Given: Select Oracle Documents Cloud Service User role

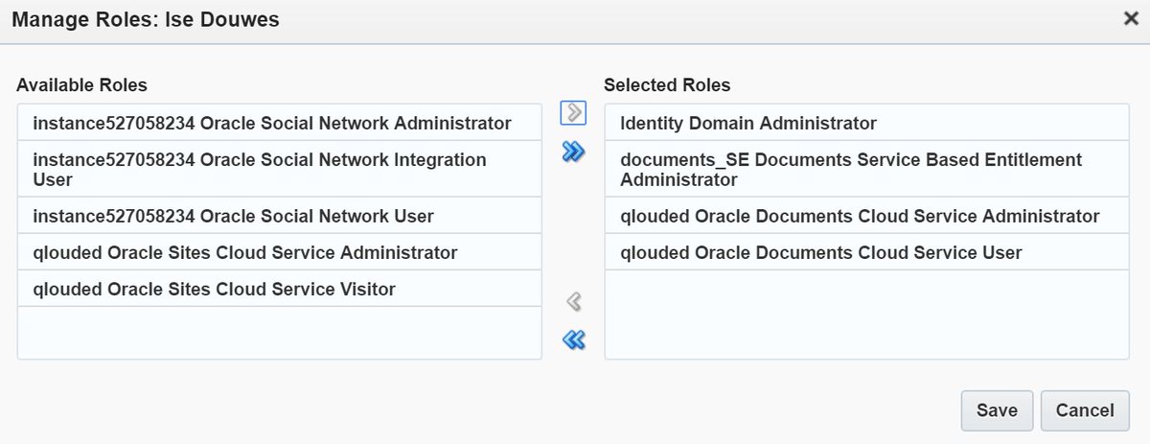Looking at the screenshot, I should tap(867, 252).
